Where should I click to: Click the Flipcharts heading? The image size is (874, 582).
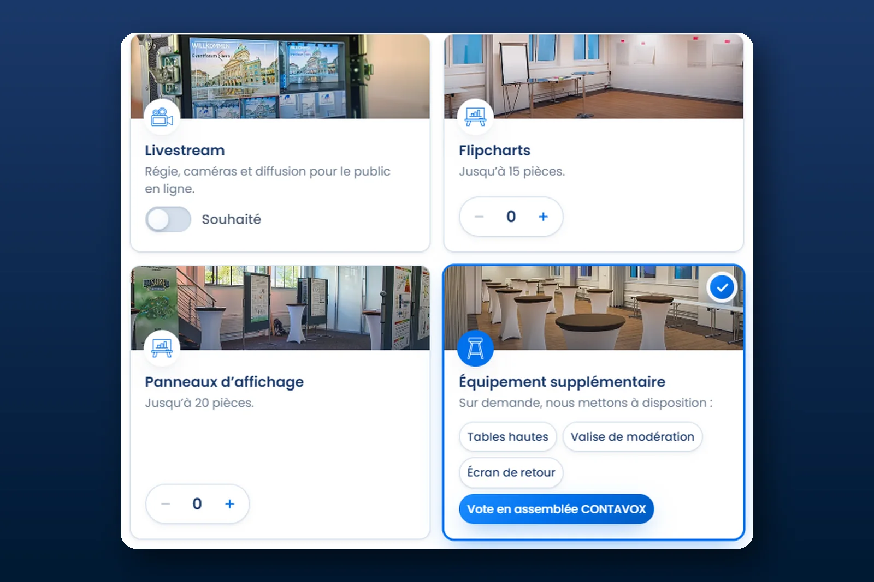point(494,151)
